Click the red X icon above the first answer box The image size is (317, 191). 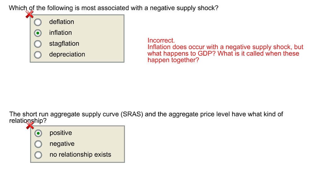click(29, 14)
